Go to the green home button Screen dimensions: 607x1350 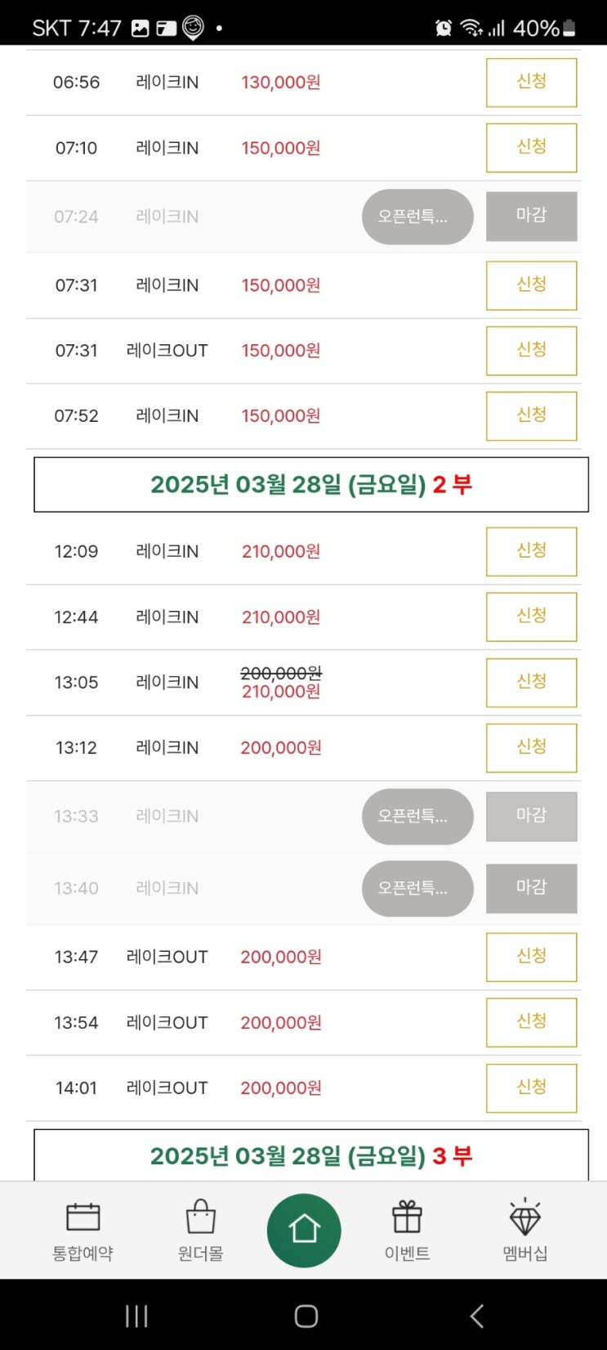[304, 1230]
